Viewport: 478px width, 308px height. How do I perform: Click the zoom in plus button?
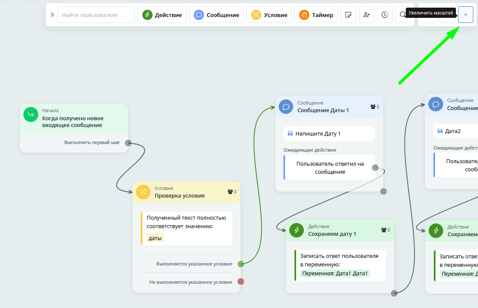465,15
